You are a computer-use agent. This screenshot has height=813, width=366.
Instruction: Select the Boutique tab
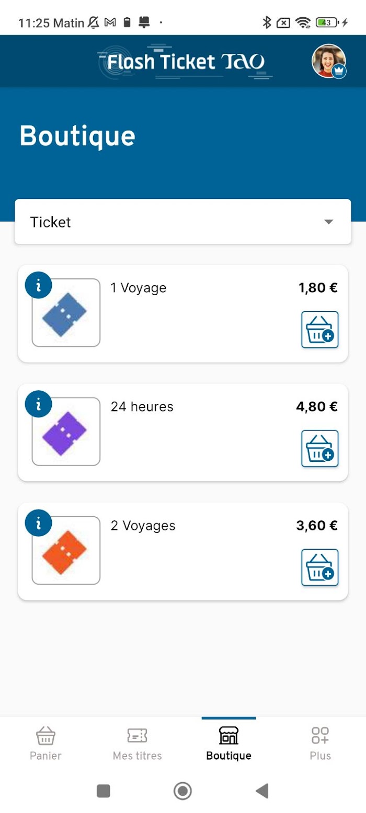[x=228, y=743]
